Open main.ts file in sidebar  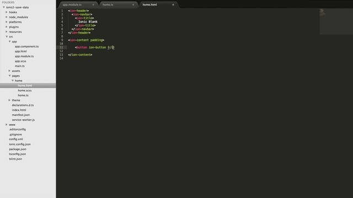tap(20, 66)
